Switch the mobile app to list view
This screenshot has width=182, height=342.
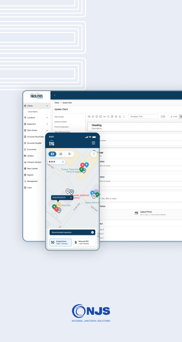pyautogui.click(x=61, y=154)
